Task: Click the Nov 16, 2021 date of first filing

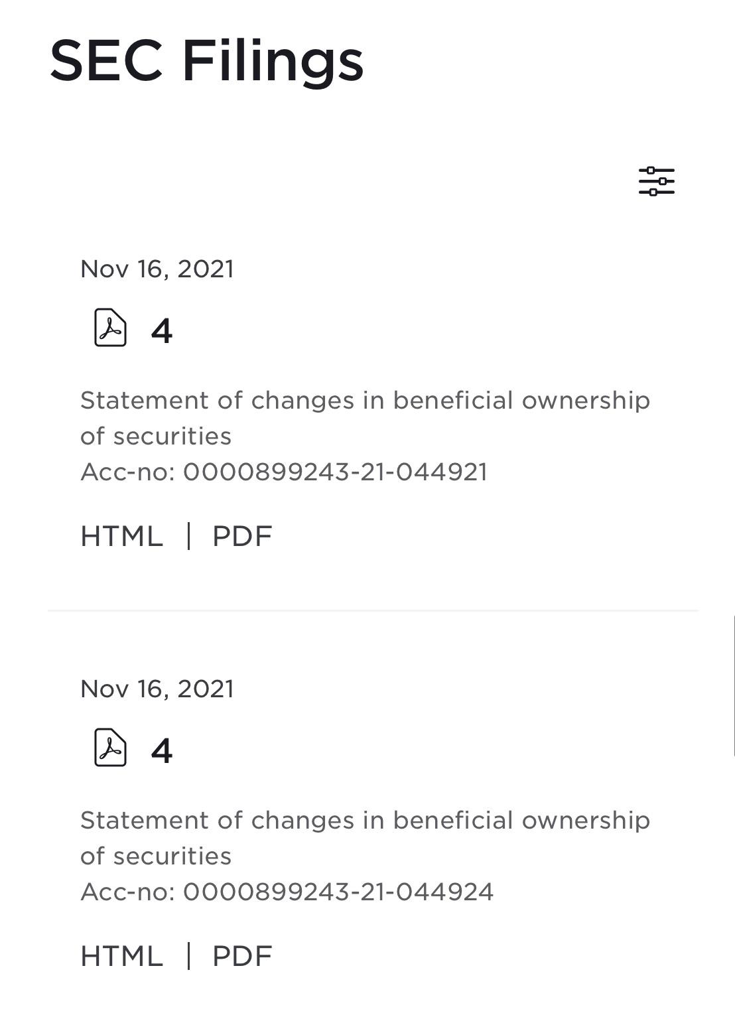Action: [x=157, y=269]
